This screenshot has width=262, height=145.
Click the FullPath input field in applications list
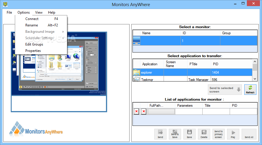161,111
